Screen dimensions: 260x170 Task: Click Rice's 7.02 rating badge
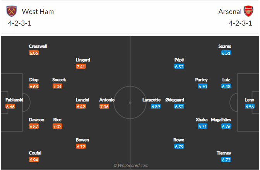pos(58,127)
